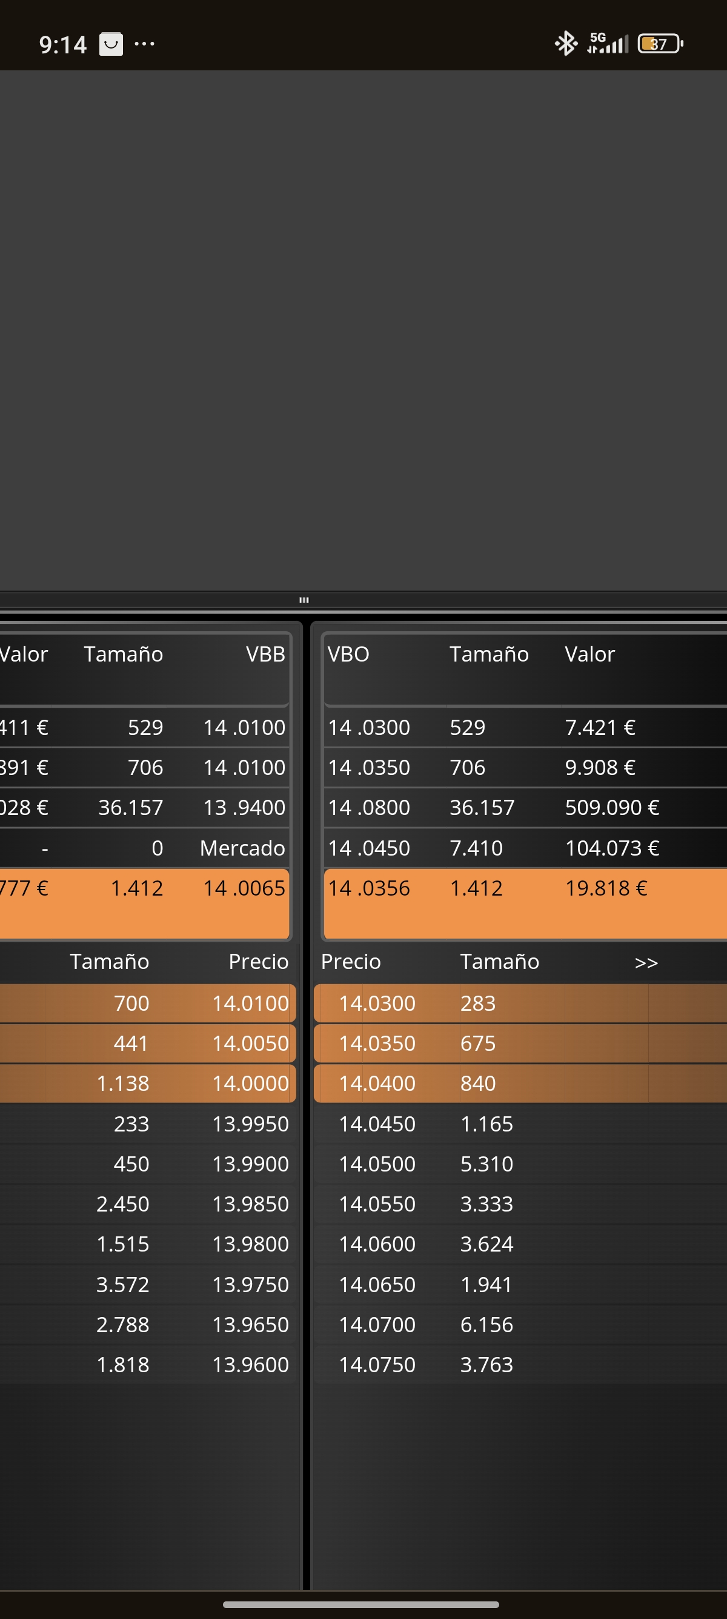Screen dimensions: 727x1619
Task: Select highlighted VBO price 14.0356
Action: click(x=369, y=888)
